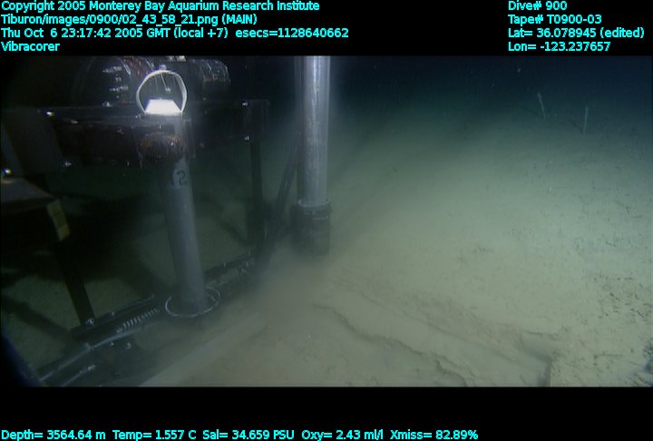Screen dimensions: 653x441
Task: Select the Tiburon image file path text
Action: (x=129, y=20)
